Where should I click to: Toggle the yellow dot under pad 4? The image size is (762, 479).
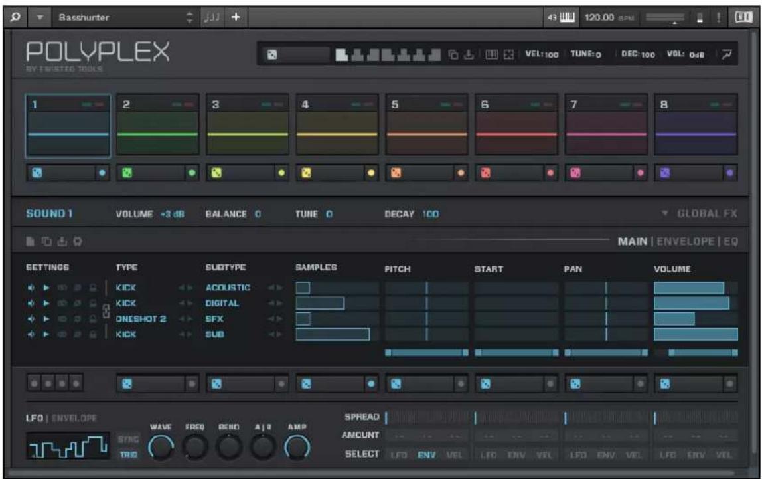click(371, 173)
